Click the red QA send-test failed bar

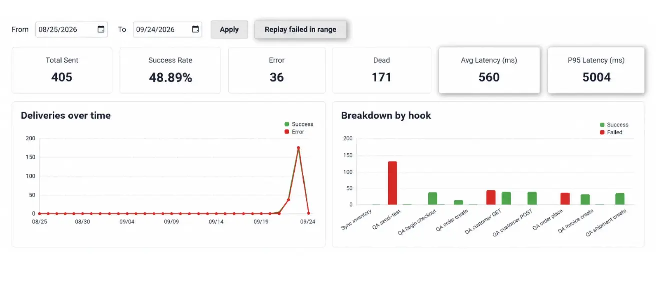pyautogui.click(x=393, y=183)
